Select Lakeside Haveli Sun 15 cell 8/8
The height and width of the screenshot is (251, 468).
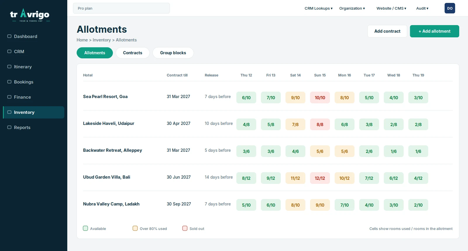tap(320, 124)
